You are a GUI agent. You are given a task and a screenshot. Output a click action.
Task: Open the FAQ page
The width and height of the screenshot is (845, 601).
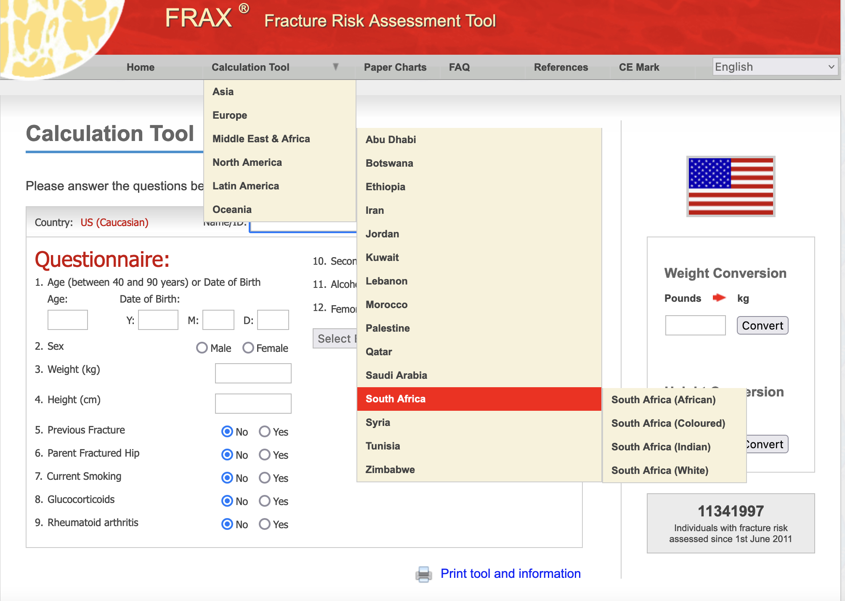(x=459, y=67)
